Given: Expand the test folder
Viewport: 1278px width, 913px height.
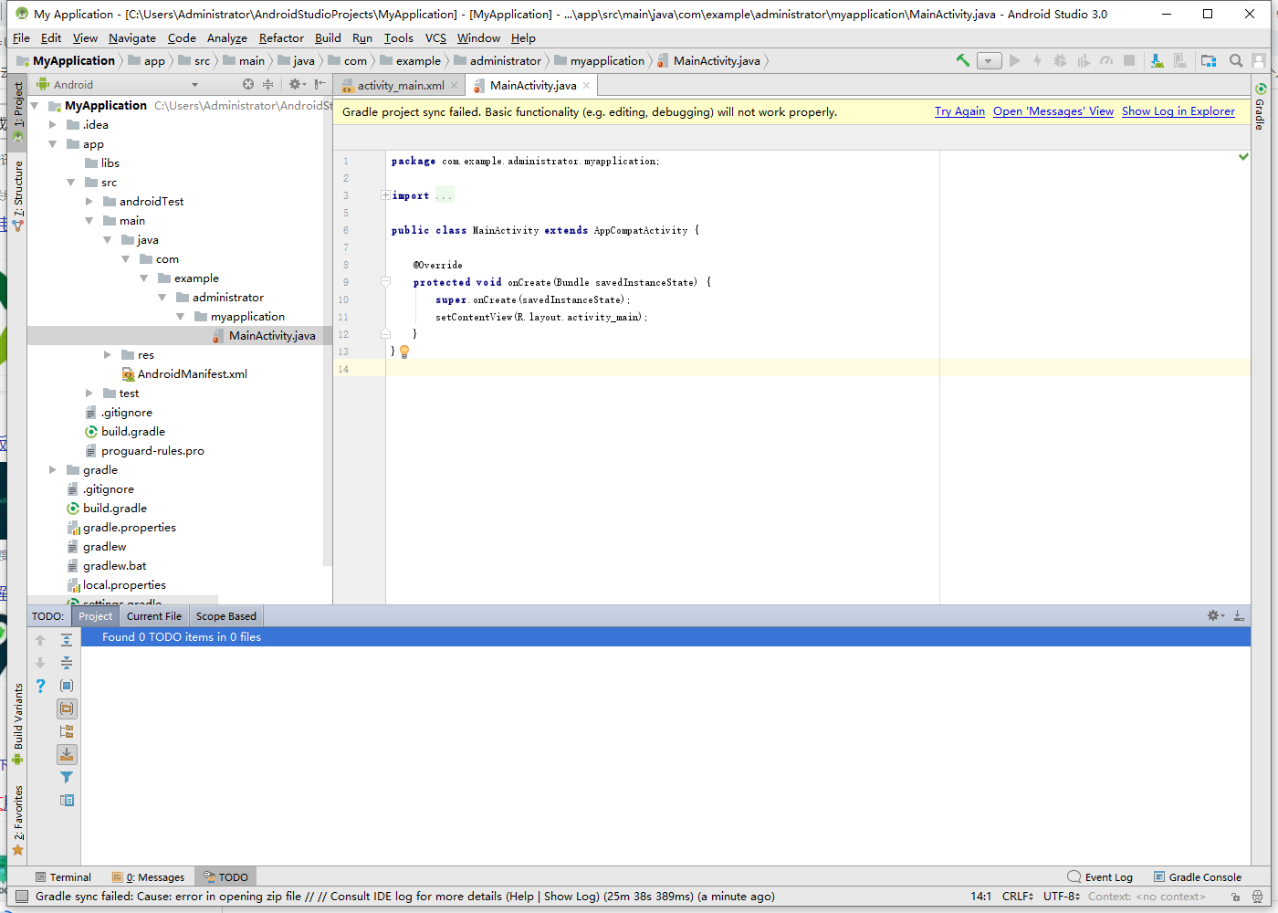Looking at the screenshot, I should pyautogui.click(x=89, y=394).
